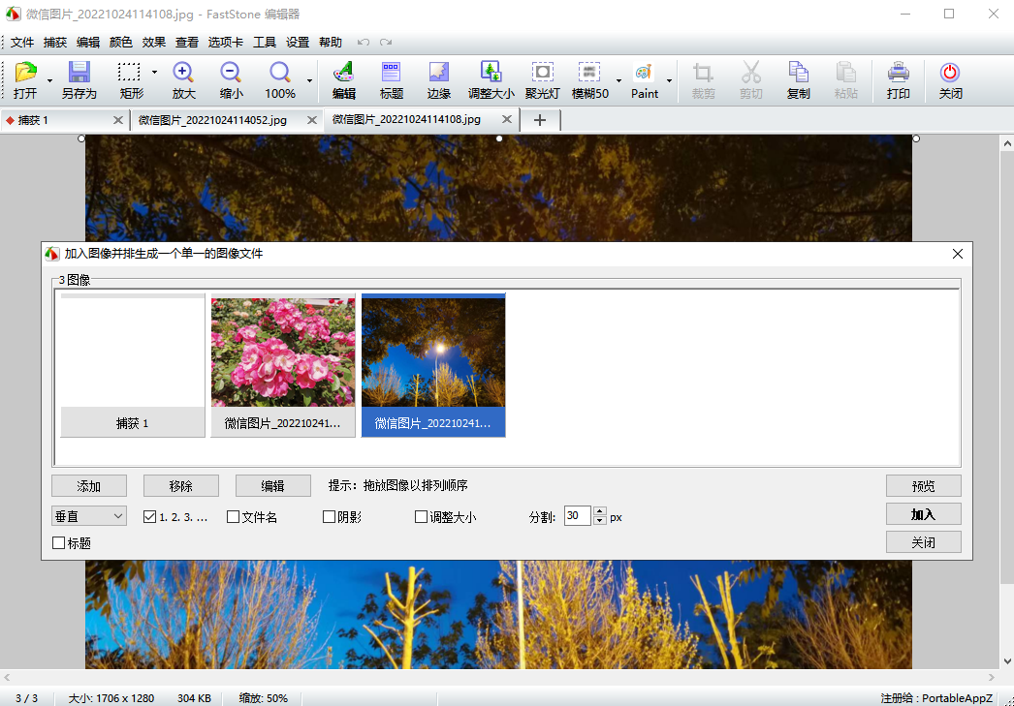Open the 效果 (Effects) menu
The image size is (1014, 706).
tap(153, 43)
